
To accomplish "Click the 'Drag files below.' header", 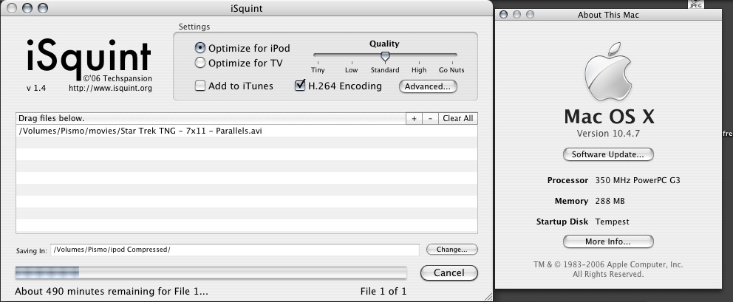I will pos(52,118).
